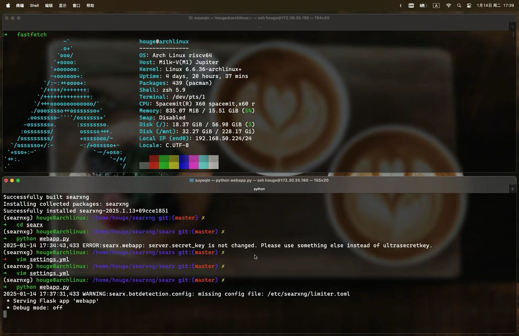This screenshot has width=519, height=336.
Task: Click the Disk (/mnt) usage line
Action: tap(197, 131)
